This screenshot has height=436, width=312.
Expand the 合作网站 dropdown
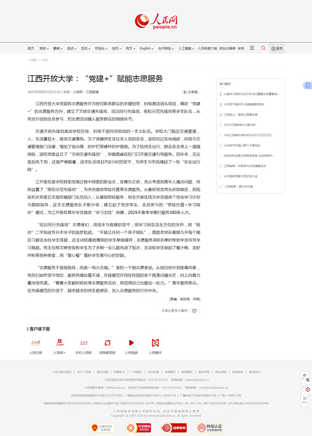pyautogui.click(x=166, y=49)
